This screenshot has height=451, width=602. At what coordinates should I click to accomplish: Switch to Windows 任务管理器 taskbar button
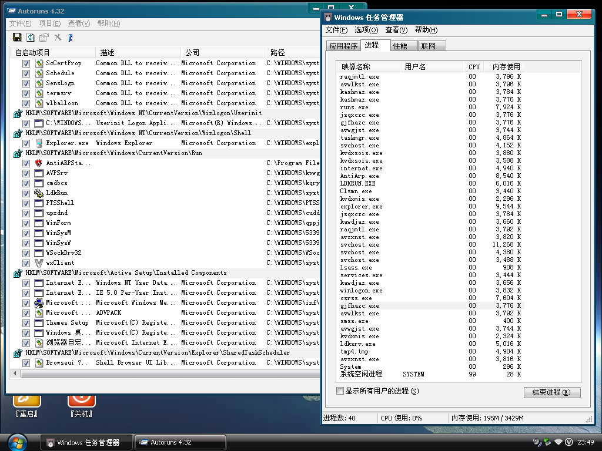point(86,442)
